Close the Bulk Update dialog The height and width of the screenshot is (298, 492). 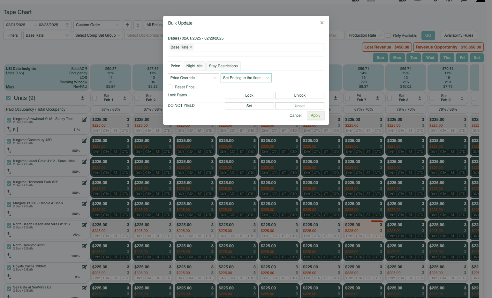[322, 23]
